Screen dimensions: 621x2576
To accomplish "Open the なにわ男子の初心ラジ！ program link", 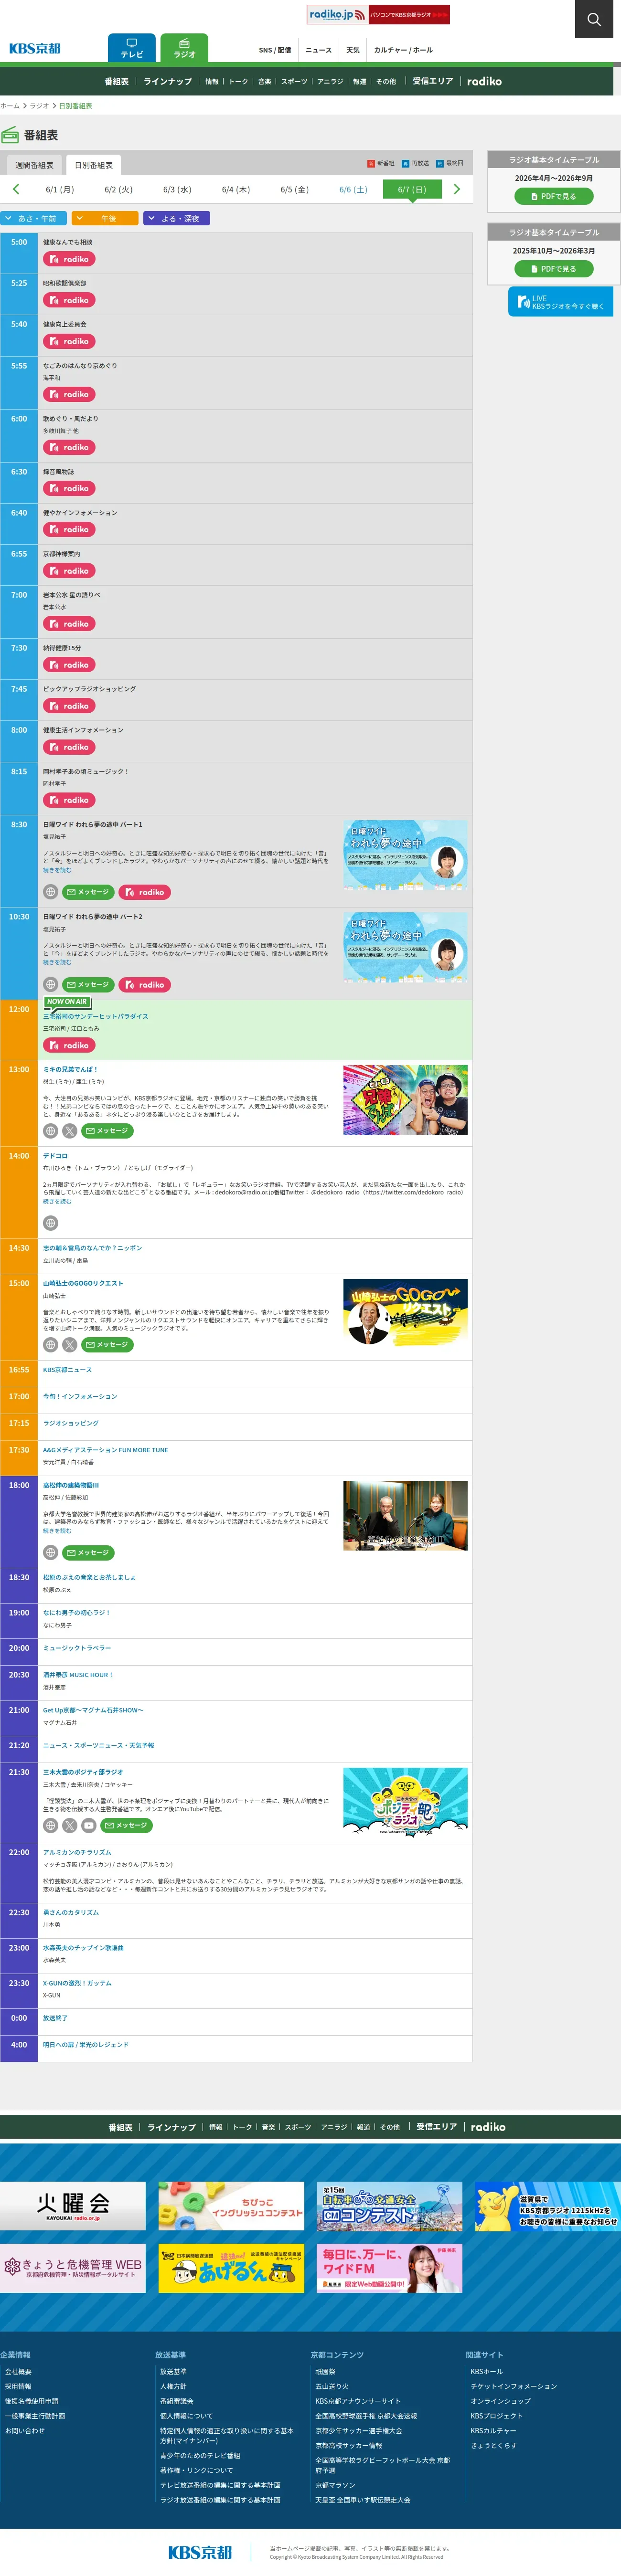I will pos(77,1613).
